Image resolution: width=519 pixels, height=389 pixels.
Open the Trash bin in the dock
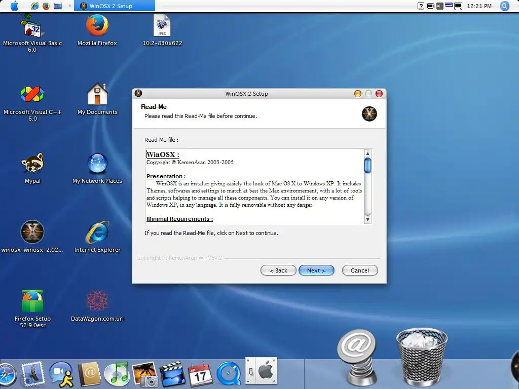point(422,357)
